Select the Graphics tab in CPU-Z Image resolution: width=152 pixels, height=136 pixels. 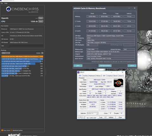tap(110, 76)
